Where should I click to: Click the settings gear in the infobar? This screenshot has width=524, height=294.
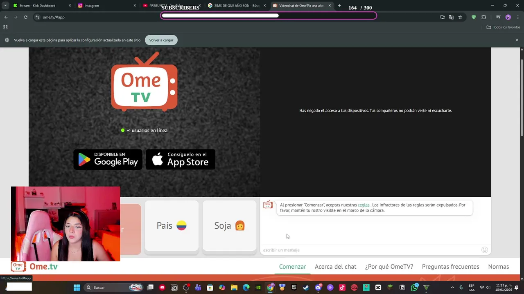[7, 40]
